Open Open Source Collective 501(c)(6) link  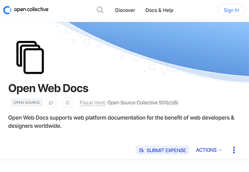click(143, 103)
